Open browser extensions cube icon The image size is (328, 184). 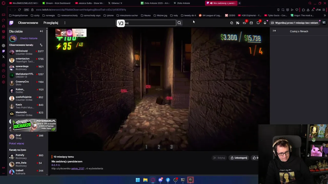coord(303,10)
